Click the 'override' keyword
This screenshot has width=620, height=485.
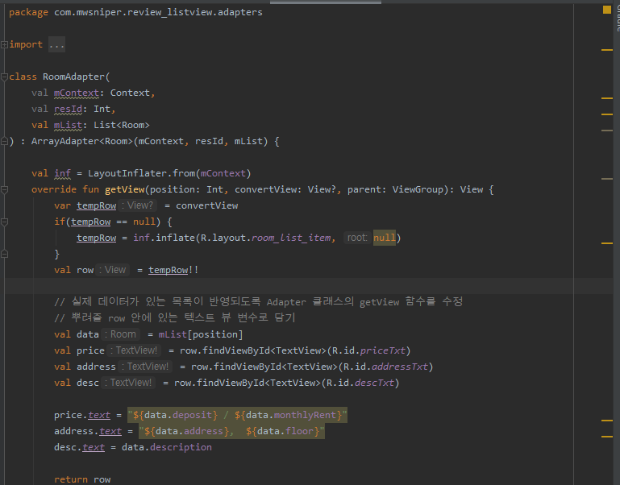(x=54, y=190)
